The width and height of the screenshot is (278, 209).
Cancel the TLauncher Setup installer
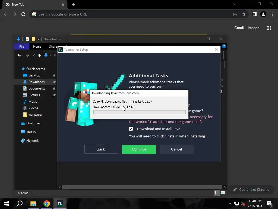pyautogui.click(x=176, y=149)
